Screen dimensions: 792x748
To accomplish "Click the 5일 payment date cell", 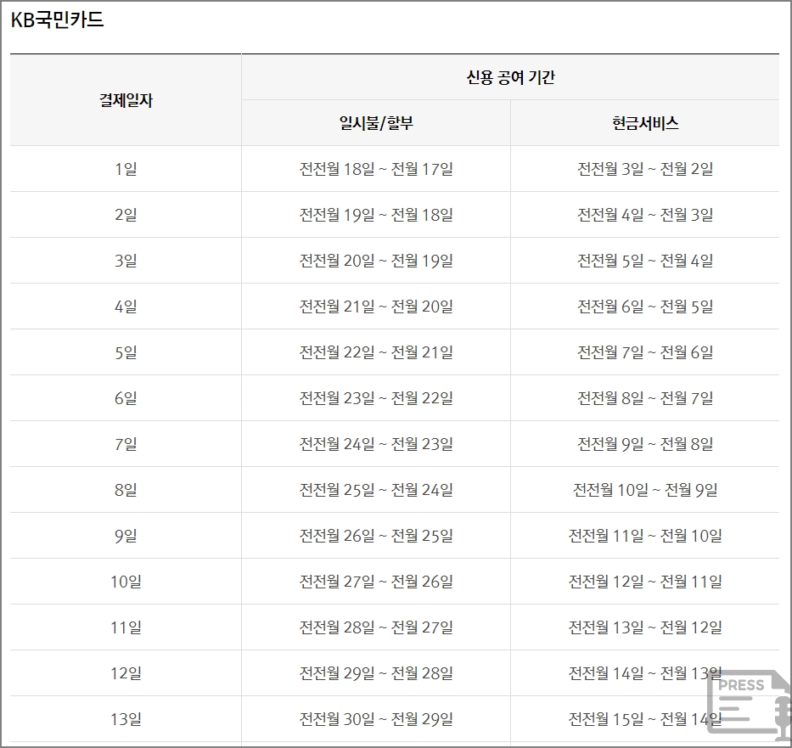I will point(126,352).
